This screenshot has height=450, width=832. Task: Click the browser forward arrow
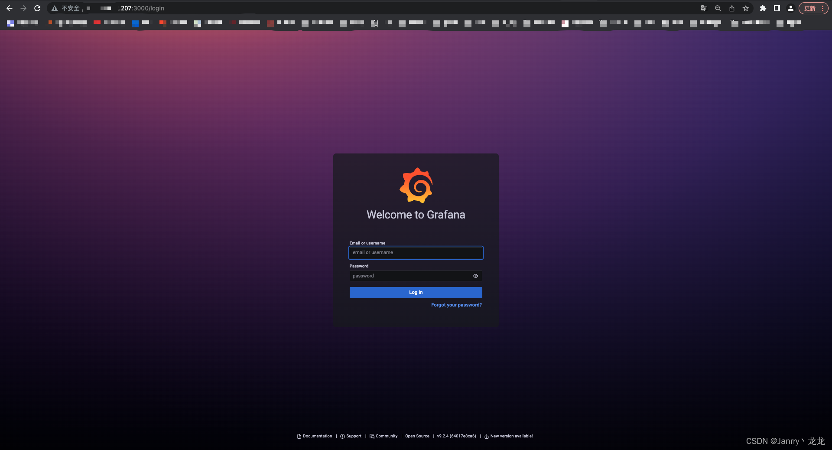point(23,8)
